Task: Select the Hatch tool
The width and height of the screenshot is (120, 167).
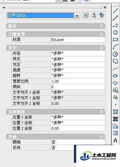Action: (x=115, y=112)
